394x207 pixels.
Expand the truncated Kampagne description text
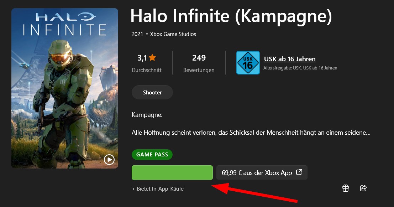(x=251, y=133)
